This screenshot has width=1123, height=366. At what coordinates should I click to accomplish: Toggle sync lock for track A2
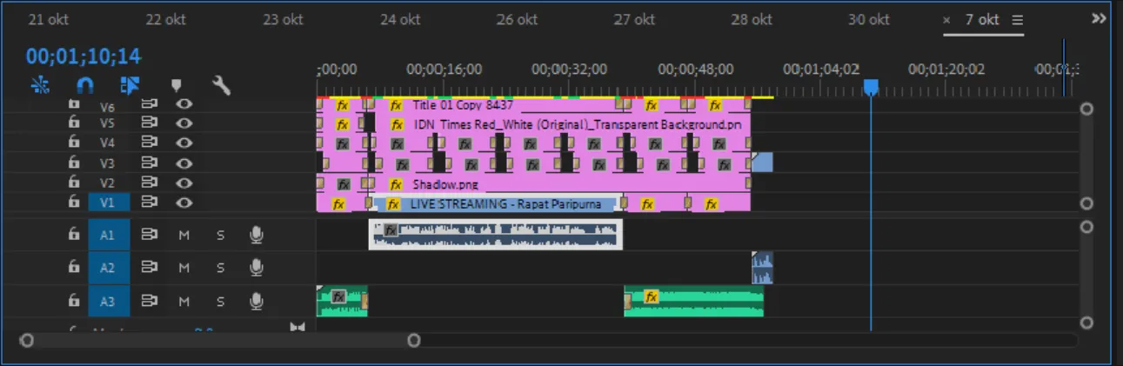coord(150,268)
